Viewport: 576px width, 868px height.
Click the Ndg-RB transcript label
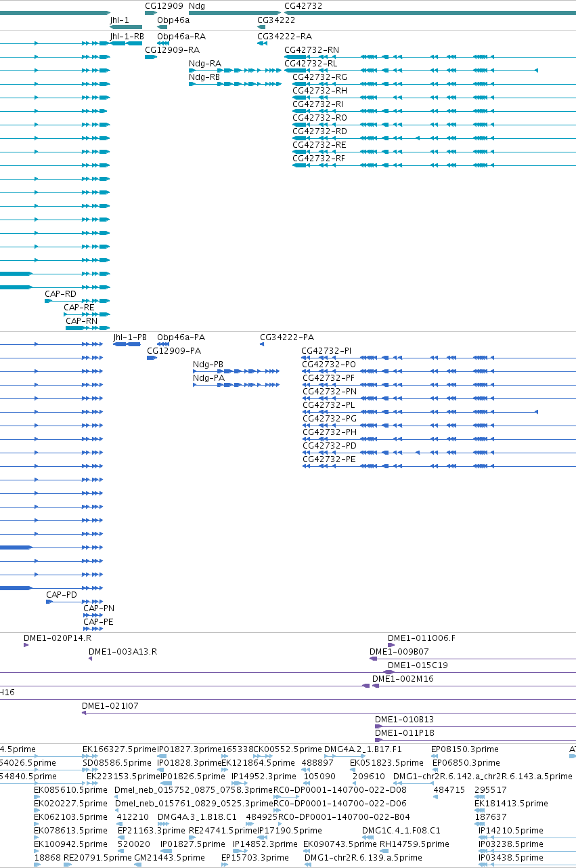205,77
